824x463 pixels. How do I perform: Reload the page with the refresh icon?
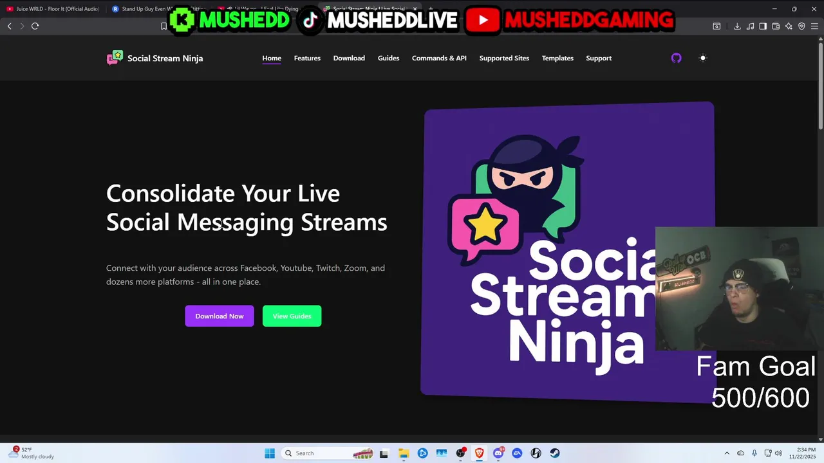click(x=35, y=26)
